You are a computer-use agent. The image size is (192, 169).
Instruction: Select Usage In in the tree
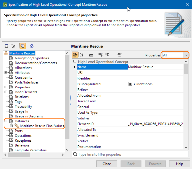tap(21, 111)
